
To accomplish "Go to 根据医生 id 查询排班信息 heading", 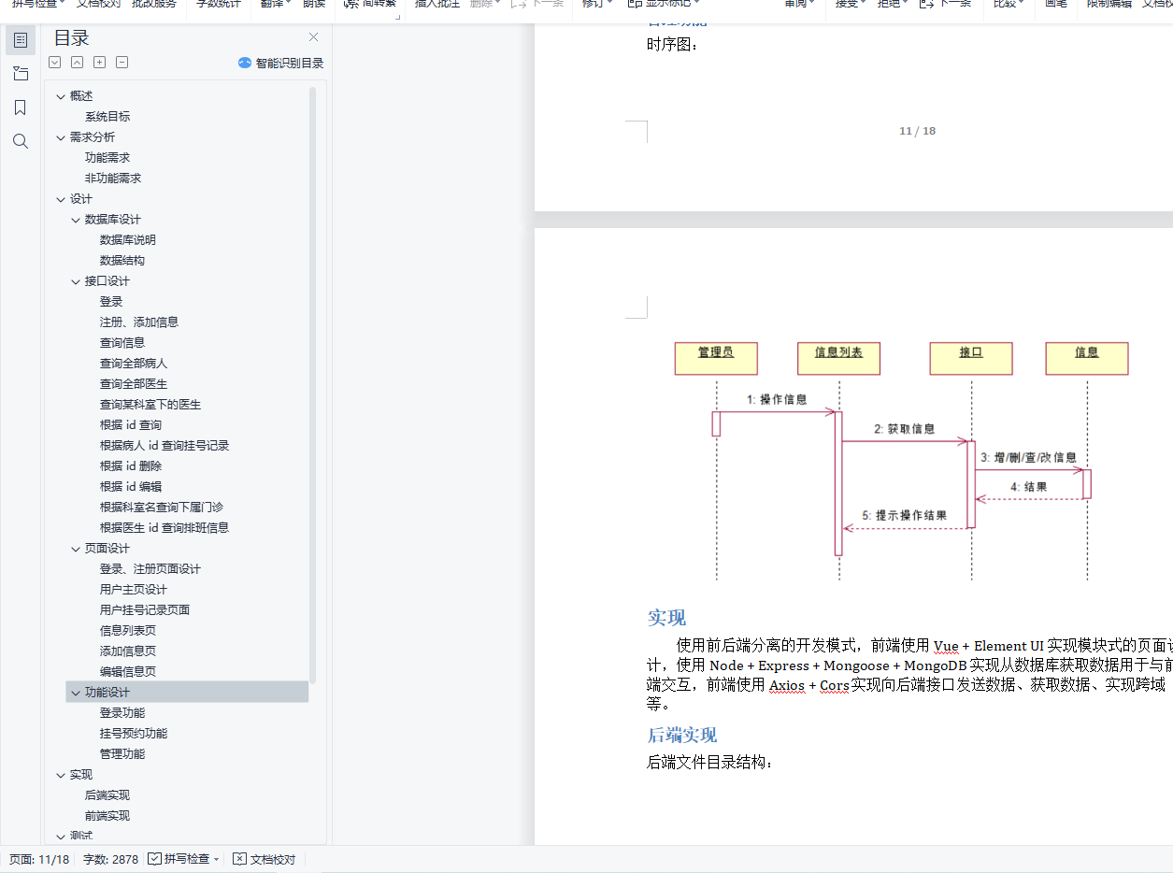I will [165, 528].
